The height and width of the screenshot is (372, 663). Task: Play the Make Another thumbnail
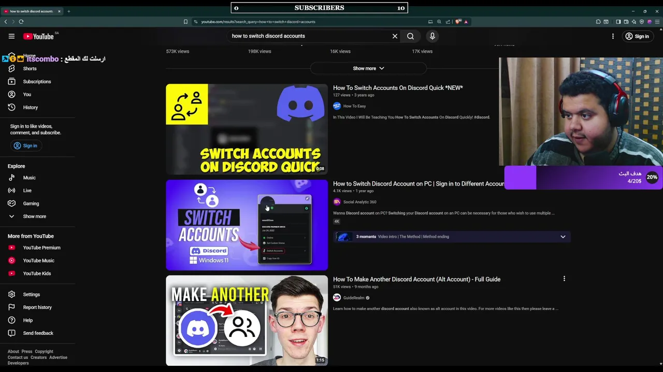pos(247,320)
